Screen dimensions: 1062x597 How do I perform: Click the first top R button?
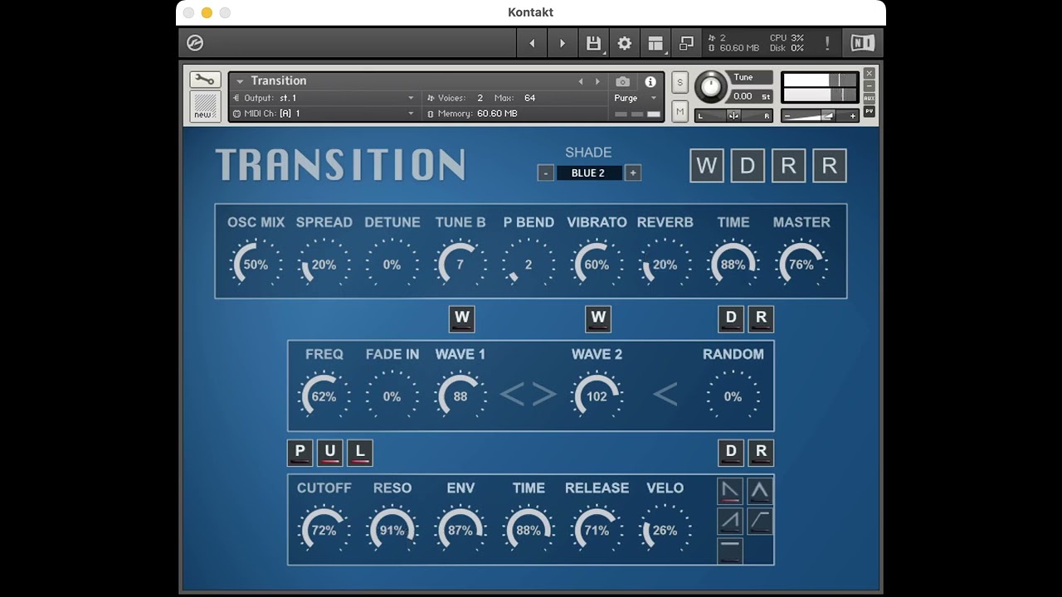(788, 166)
